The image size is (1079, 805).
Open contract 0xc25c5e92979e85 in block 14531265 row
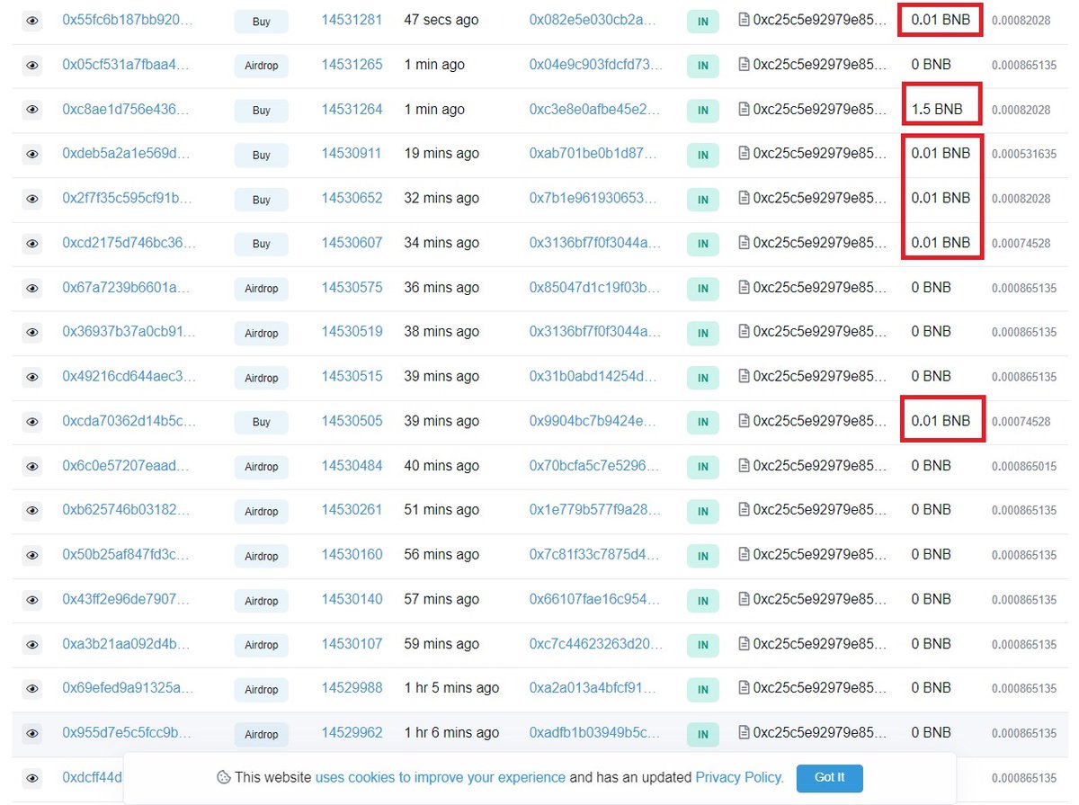point(819,64)
